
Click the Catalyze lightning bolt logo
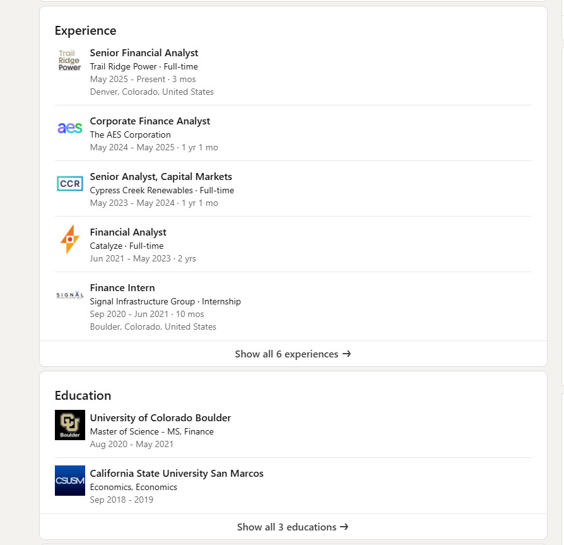(x=70, y=239)
